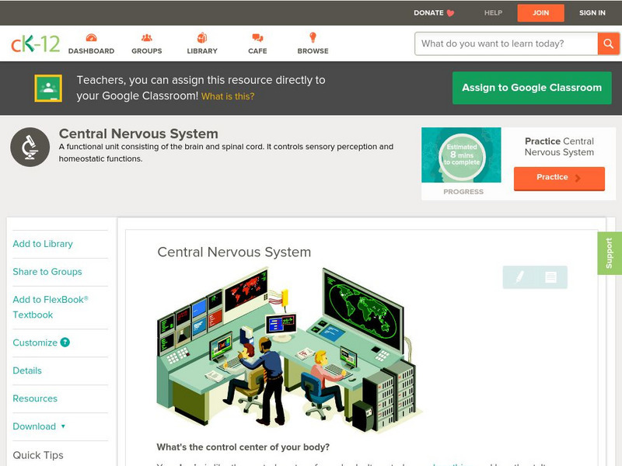Image resolution: width=622 pixels, height=466 pixels.
Task: Open the Dashboard gauge icon
Action: (x=91, y=38)
